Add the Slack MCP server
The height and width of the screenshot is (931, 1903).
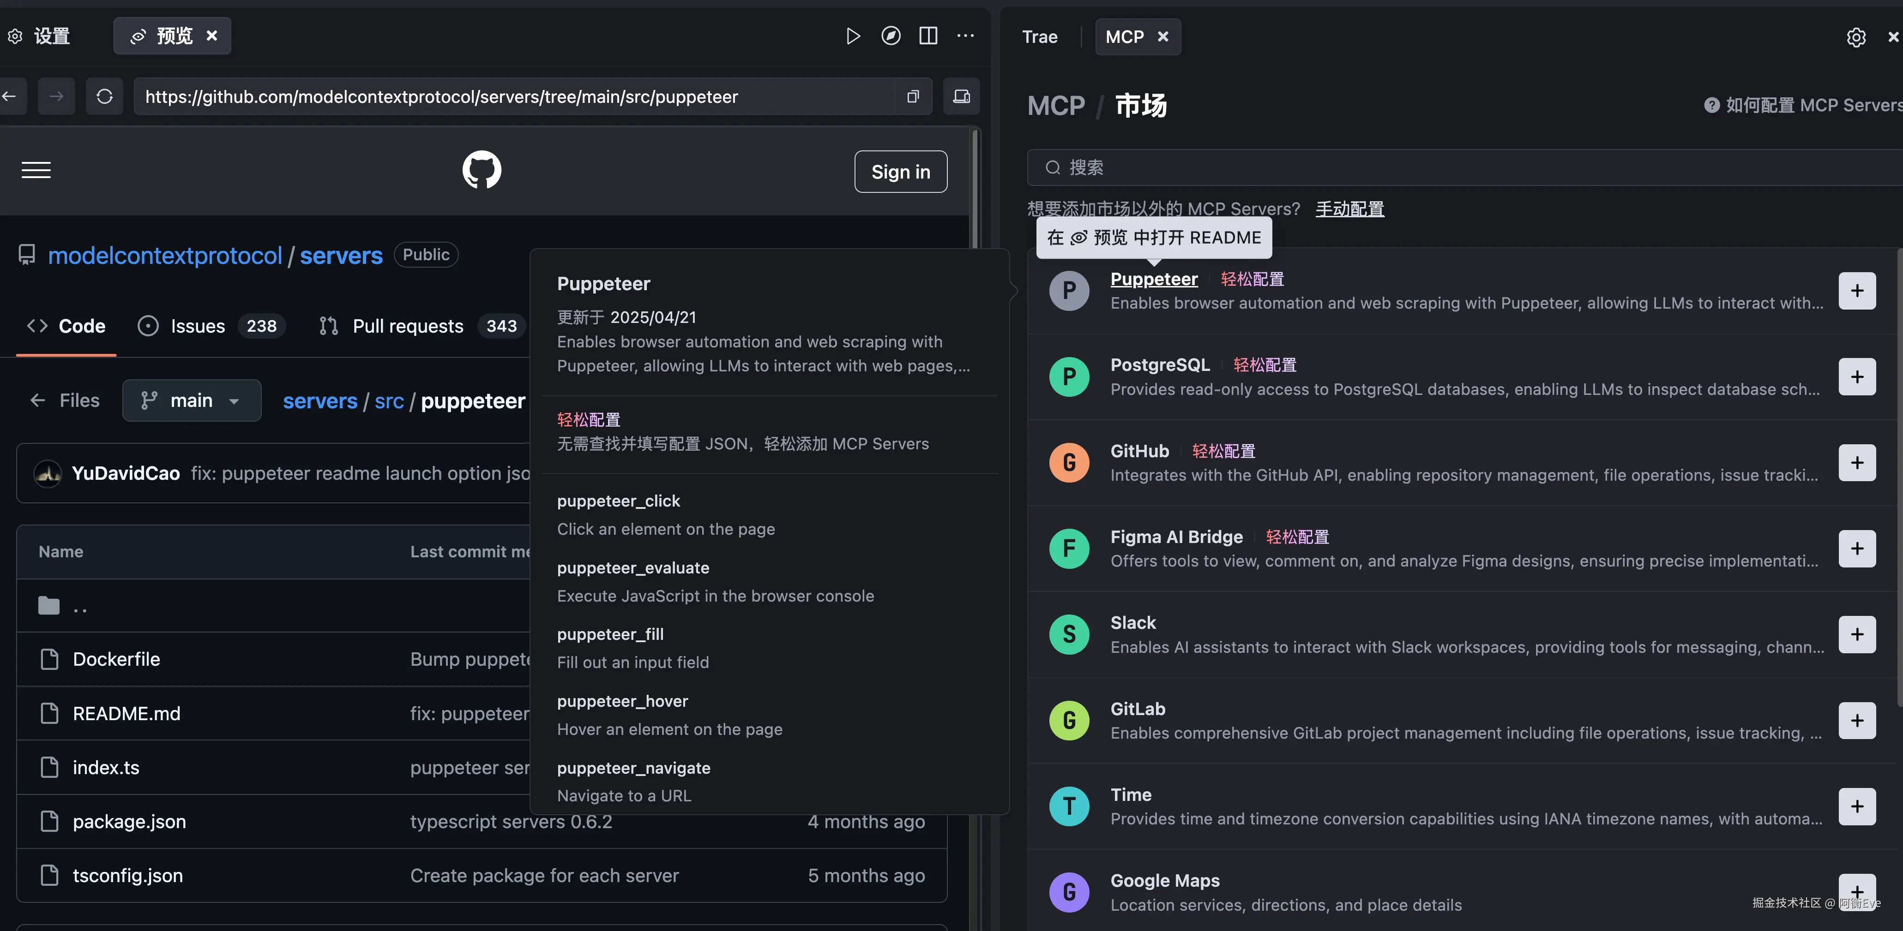1856,634
